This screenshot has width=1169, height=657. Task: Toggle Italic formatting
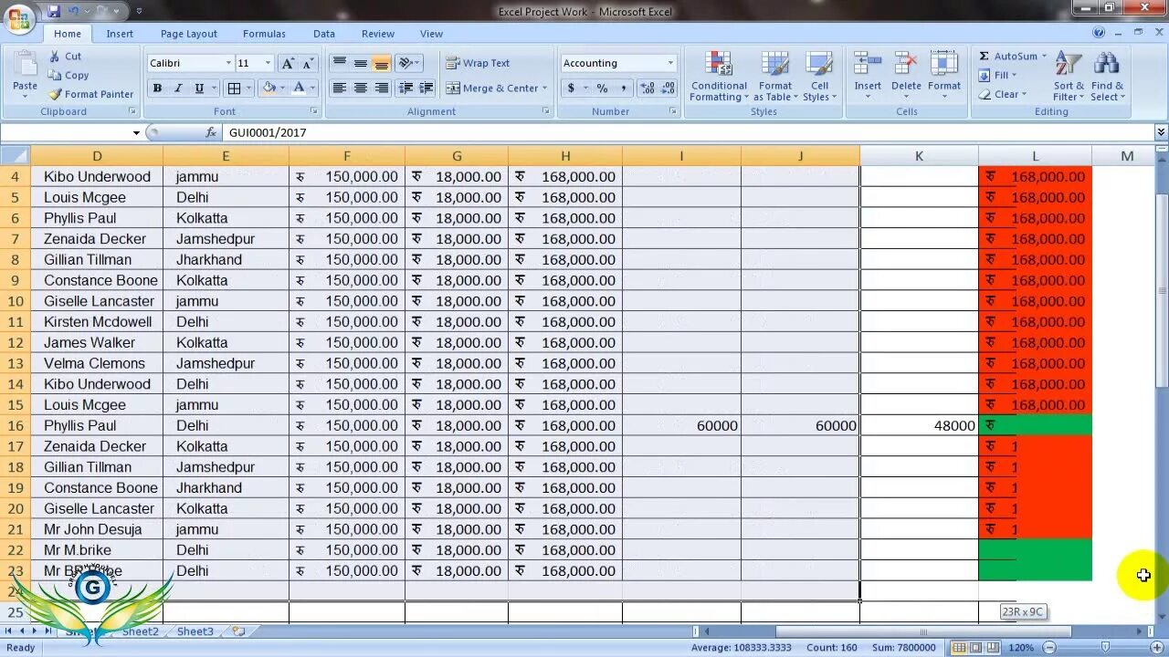click(x=178, y=89)
